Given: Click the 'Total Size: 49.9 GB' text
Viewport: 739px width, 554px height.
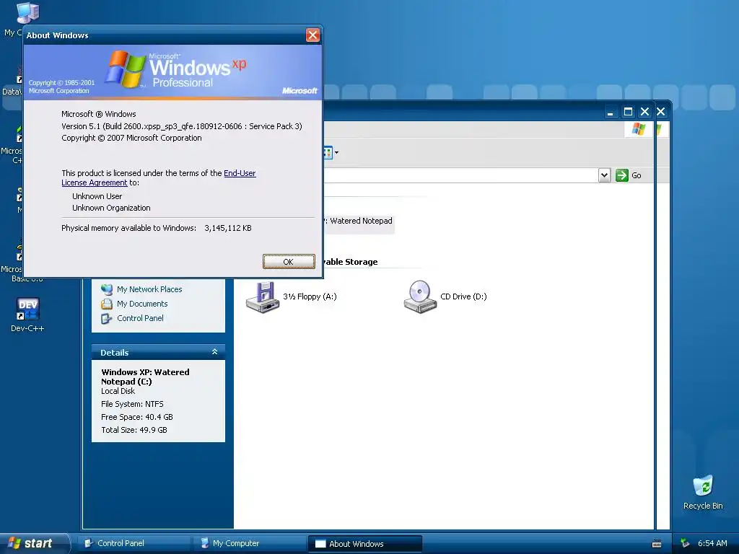Looking at the screenshot, I should tap(134, 430).
